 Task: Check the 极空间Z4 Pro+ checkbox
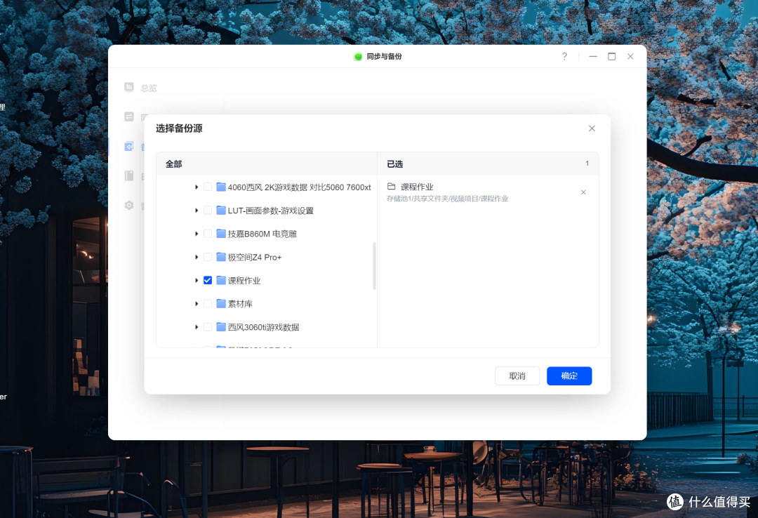[208, 257]
